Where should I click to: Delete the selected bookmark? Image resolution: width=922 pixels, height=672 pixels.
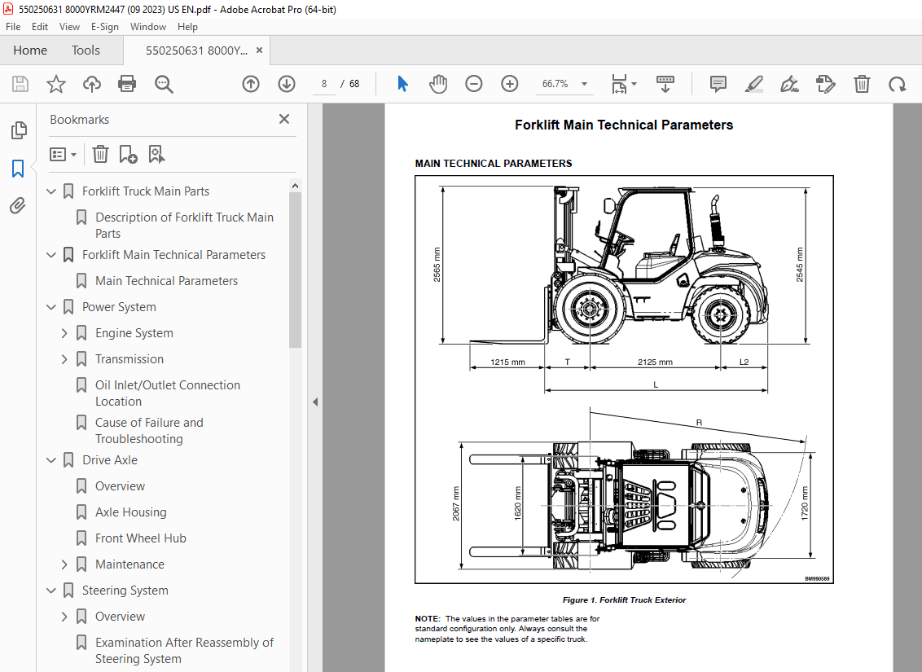pos(100,154)
